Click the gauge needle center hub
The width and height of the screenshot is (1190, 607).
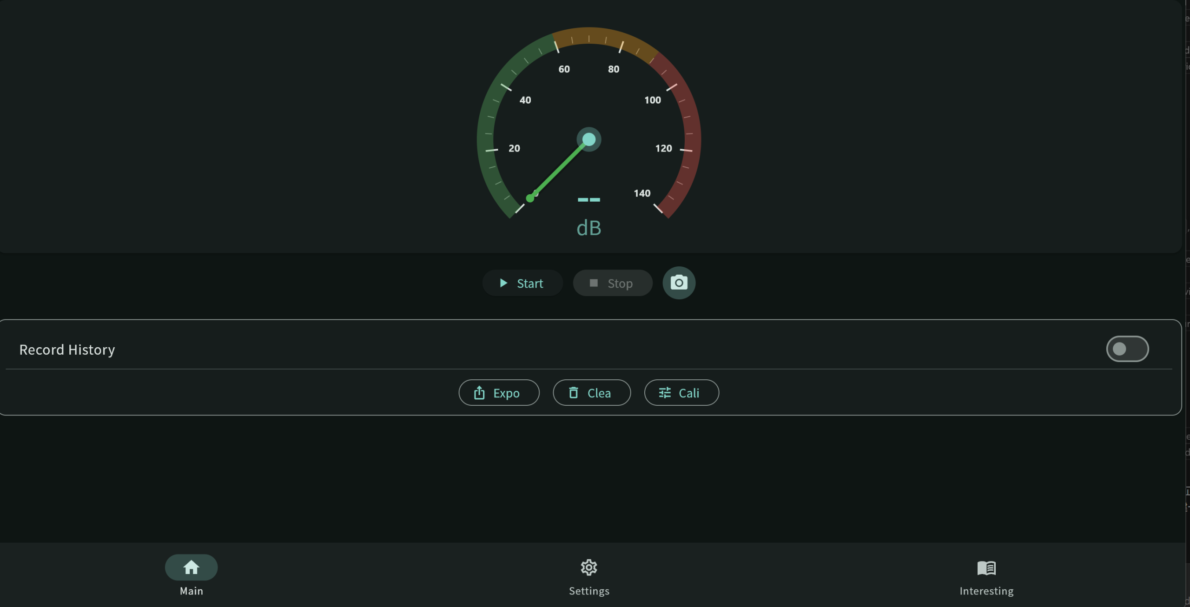(589, 139)
